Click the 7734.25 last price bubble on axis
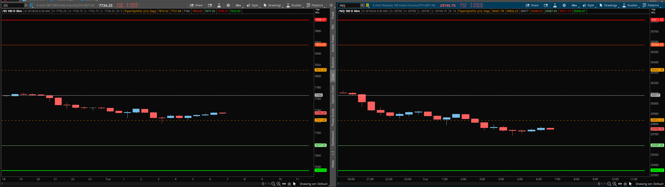The width and height of the screenshot is (665, 187). click(x=321, y=113)
